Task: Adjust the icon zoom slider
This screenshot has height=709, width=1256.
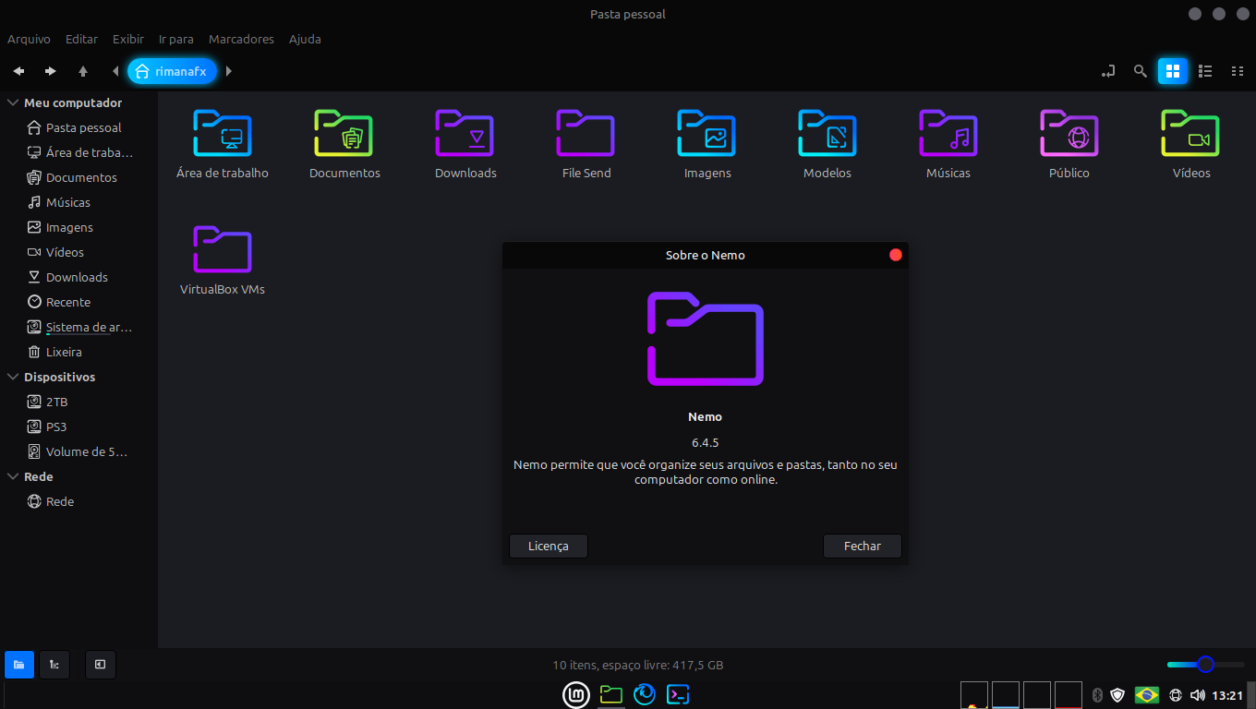Action: [1204, 665]
